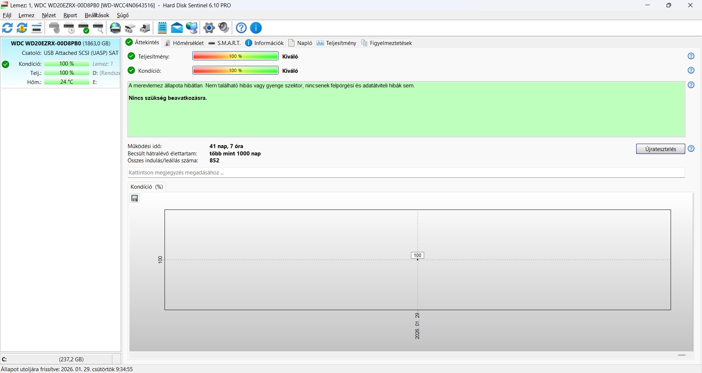Open the blue notepad report icon
Screen dimensions: 702x373
[162, 28]
